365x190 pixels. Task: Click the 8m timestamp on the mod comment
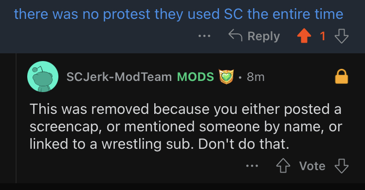click(x=255, y=77)
